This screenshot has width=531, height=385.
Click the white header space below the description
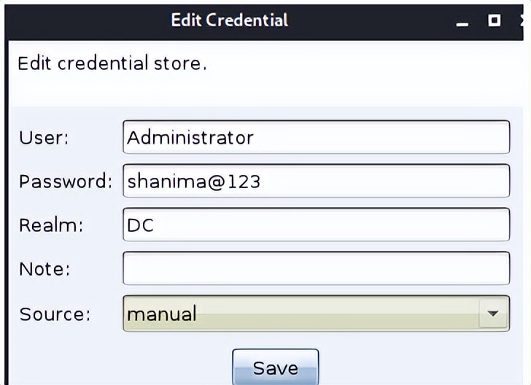point(263,91)
